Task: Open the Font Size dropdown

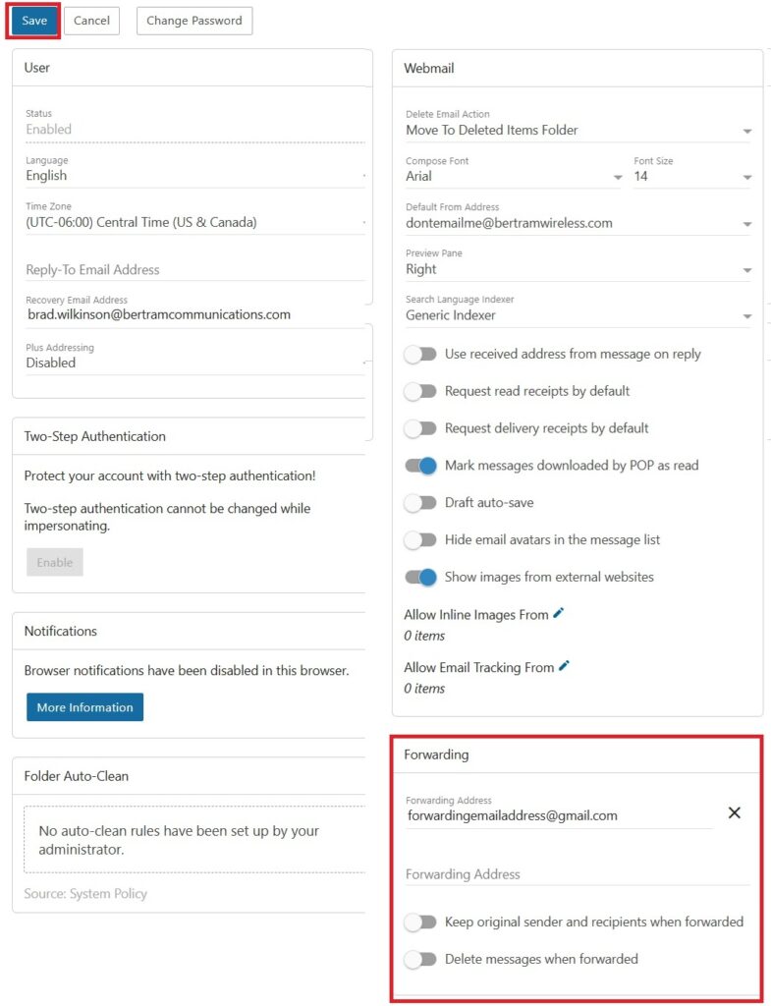Action: click(x=692, y=177)
